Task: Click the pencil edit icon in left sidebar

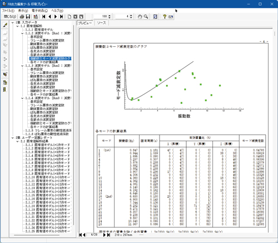Action: click(x=5, y=25)
